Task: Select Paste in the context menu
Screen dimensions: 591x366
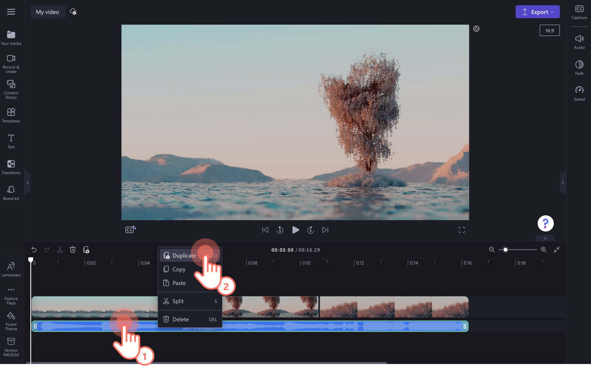Action: (x=190, y=283)
